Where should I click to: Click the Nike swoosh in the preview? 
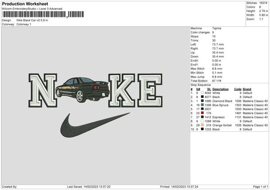click(95, 125)
